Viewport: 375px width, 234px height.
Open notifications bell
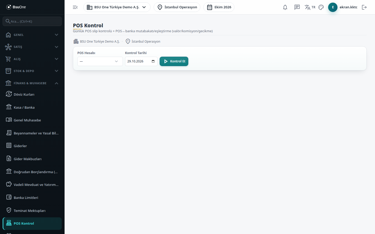point(285,7)
